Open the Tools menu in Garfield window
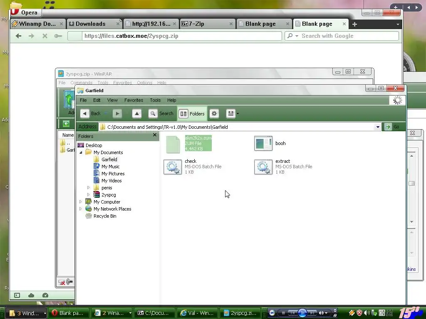Image resolution: width=426 pixels, height=319 pixels. (x=155, y=100)
